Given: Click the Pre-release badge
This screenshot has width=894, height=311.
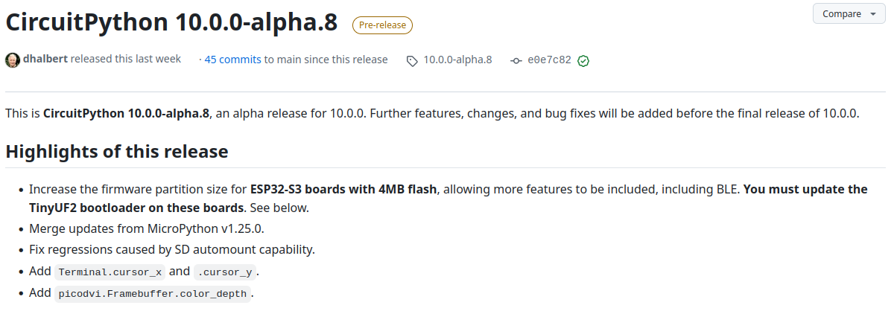Looking at the screenshot, I should [382, 25].
